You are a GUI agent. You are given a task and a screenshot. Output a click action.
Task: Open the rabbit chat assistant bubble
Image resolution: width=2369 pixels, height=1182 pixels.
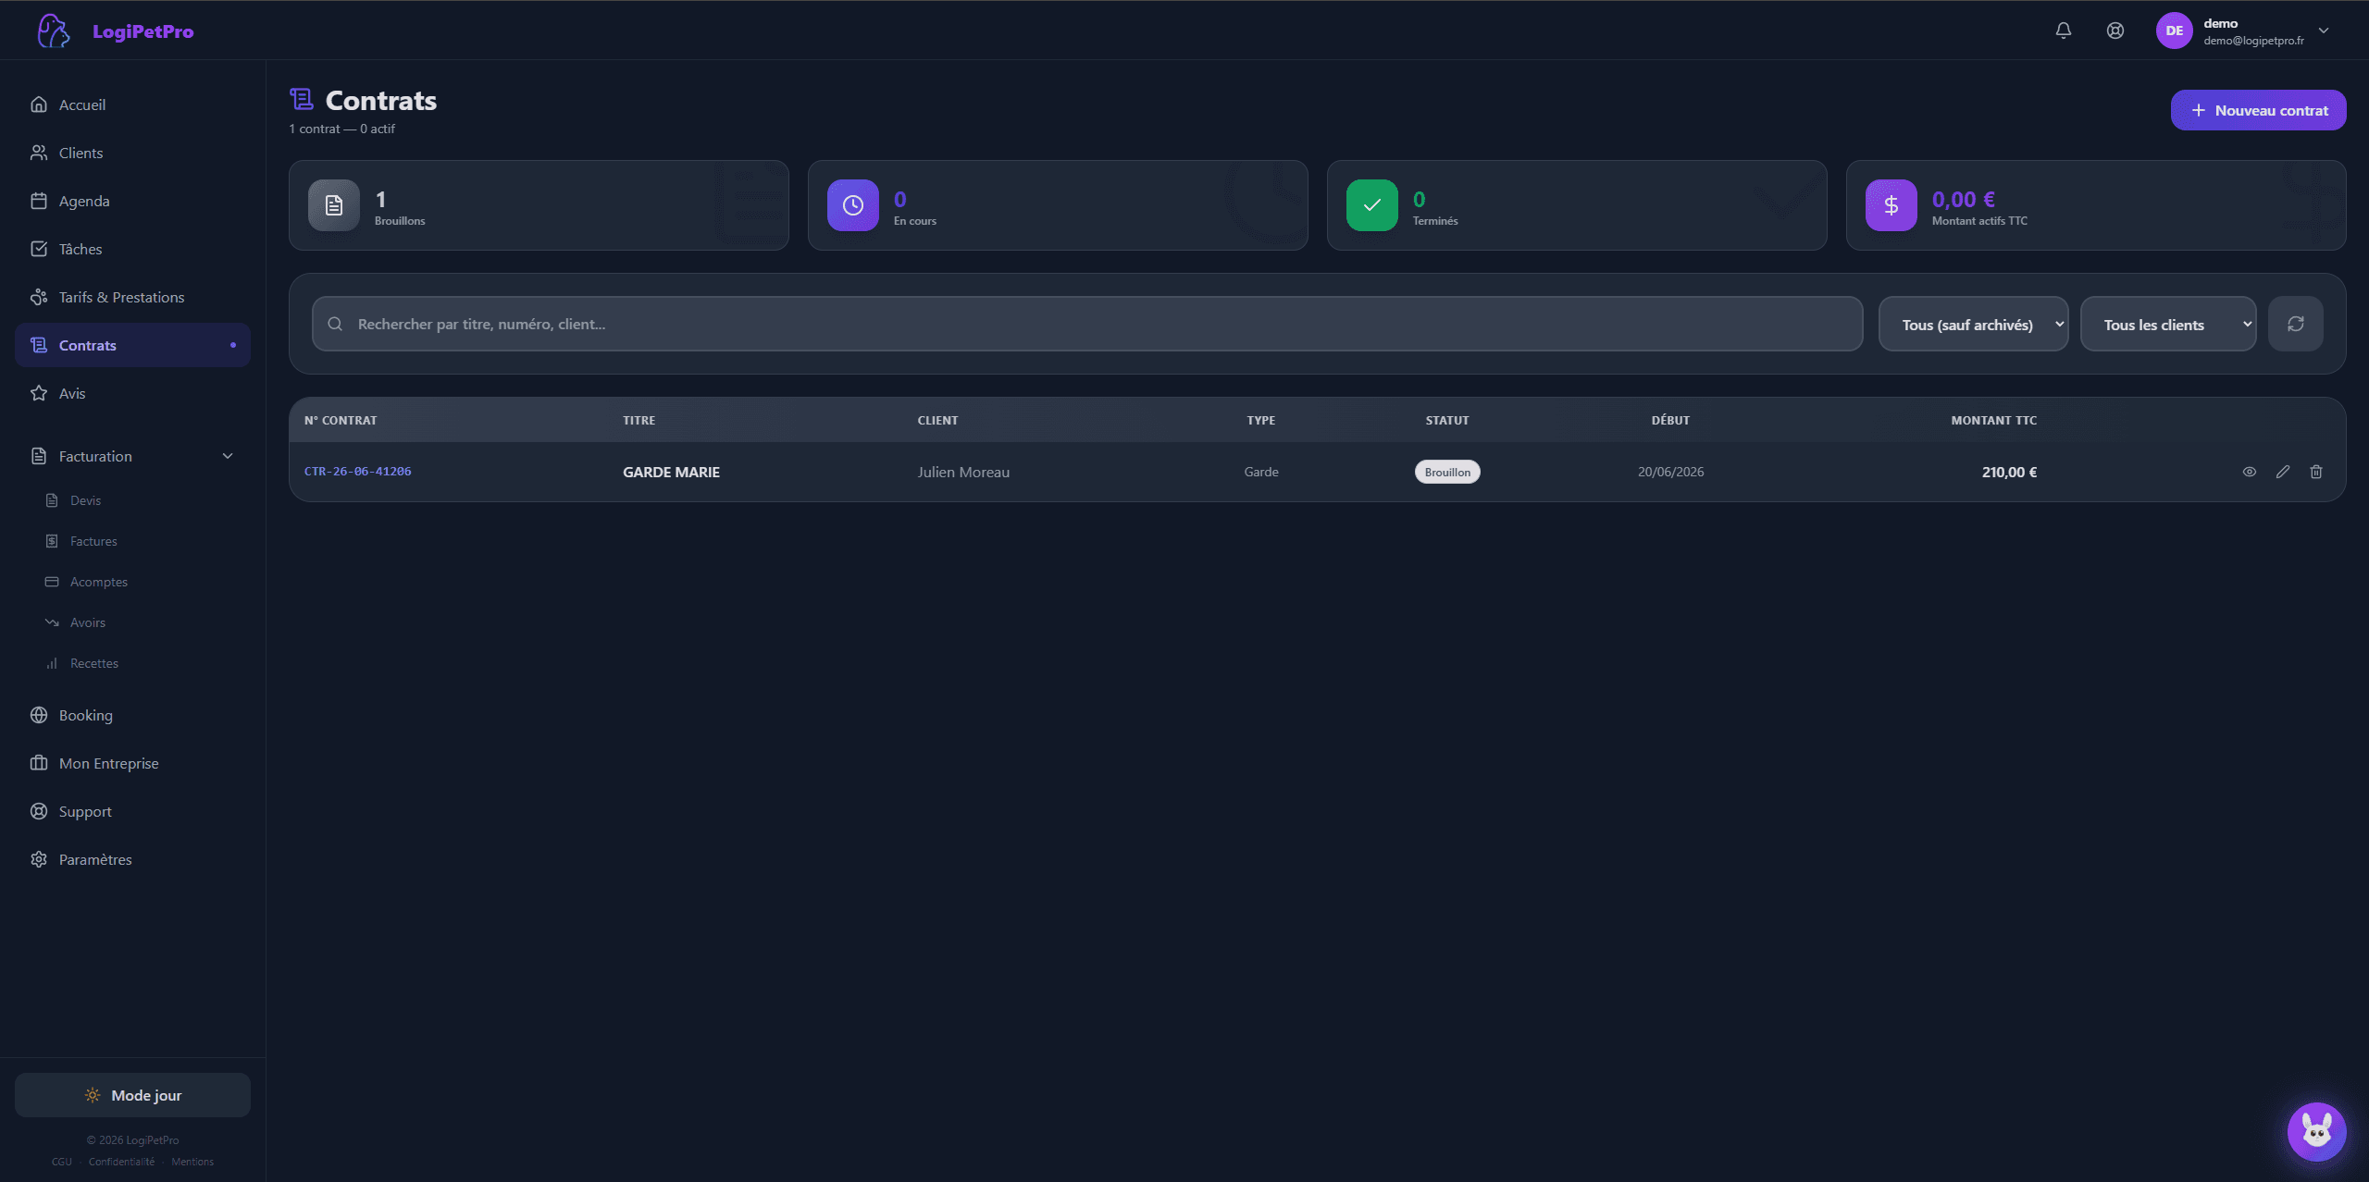[2316, 1130]
